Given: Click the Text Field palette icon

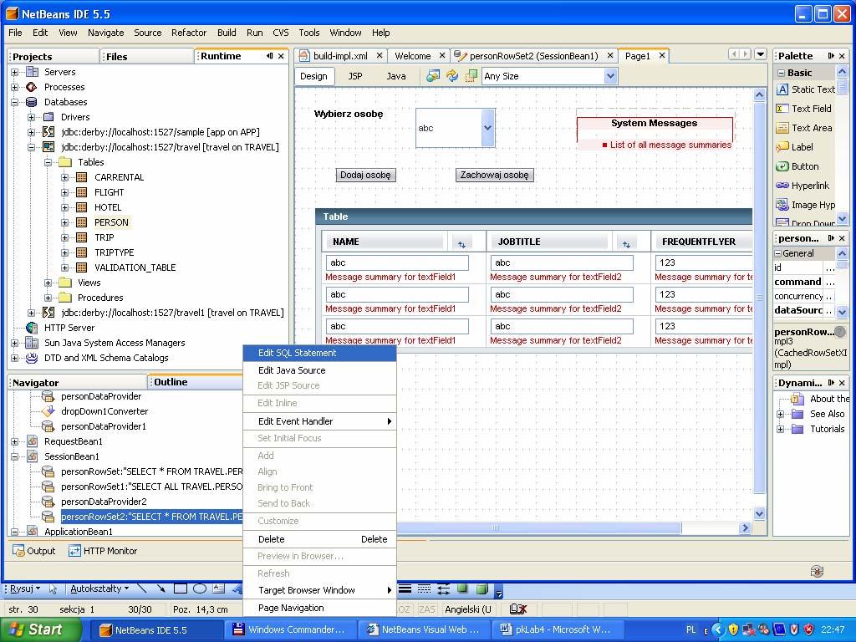Looking at the screenshot, I should pyautogui.click(x=782, y=109).
